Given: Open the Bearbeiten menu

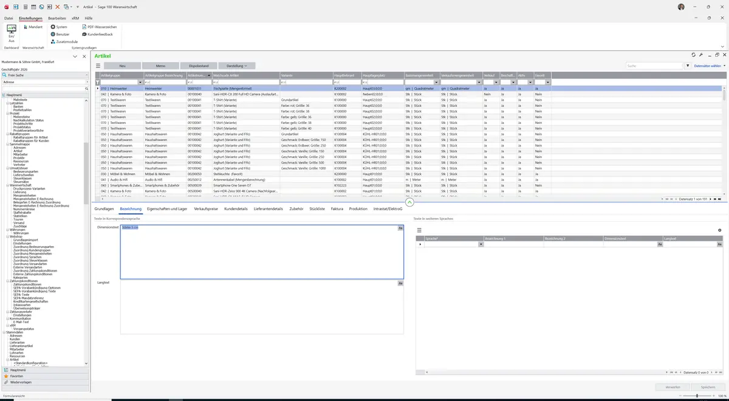Looking at the screenshot, I should (x=57, y=18).
